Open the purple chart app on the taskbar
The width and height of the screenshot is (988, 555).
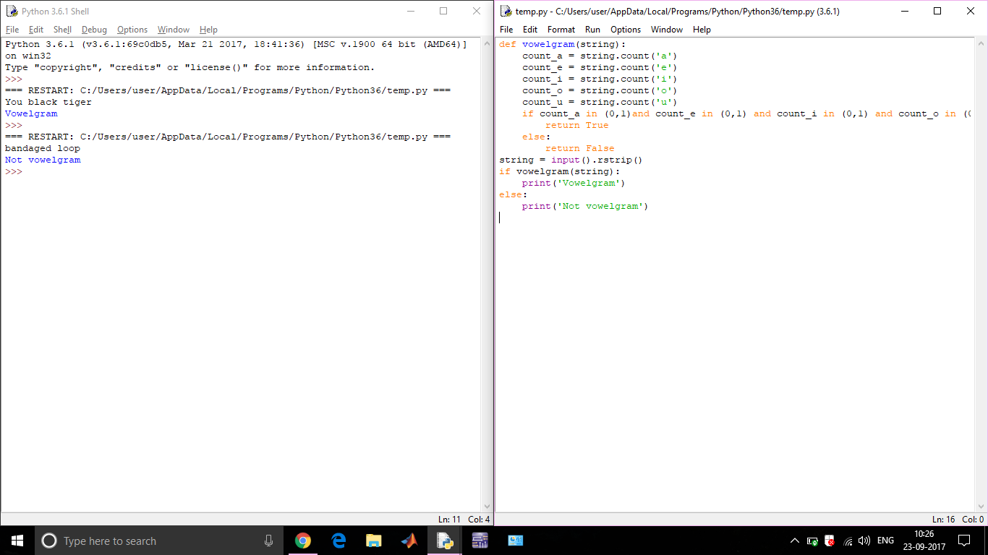pos(480,541)
